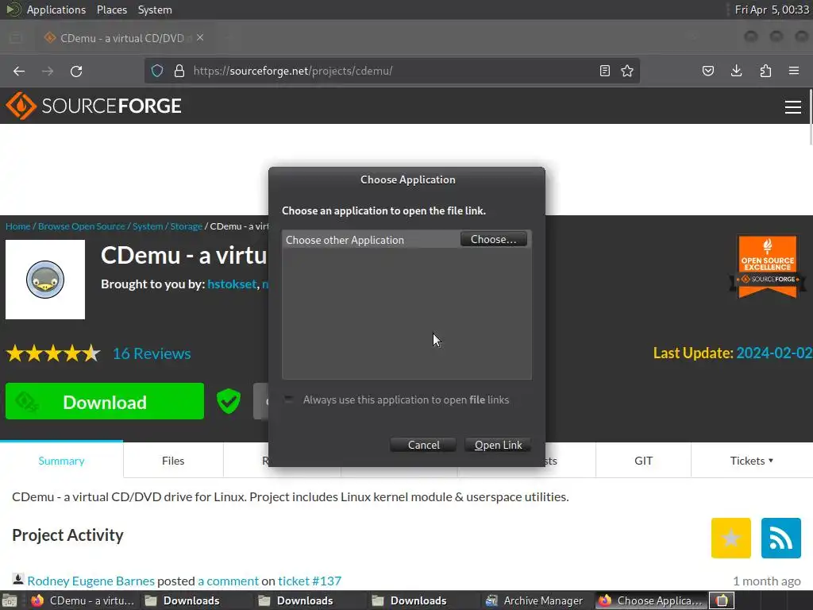
Task: Switch to the GIT tab
Action: (643, 461)
